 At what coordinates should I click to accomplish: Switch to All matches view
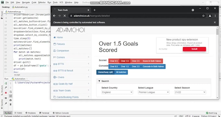click(x=121, y=72)
